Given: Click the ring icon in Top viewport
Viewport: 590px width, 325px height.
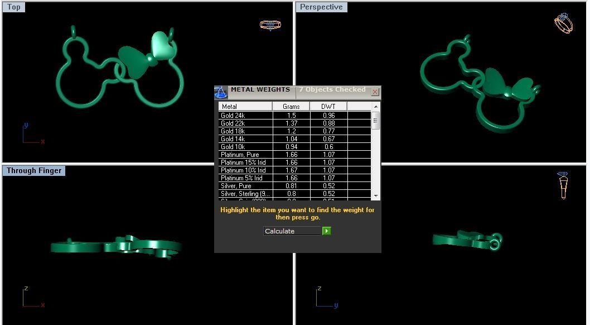Looking at the screenshot, I should click(x=270, y=25).
